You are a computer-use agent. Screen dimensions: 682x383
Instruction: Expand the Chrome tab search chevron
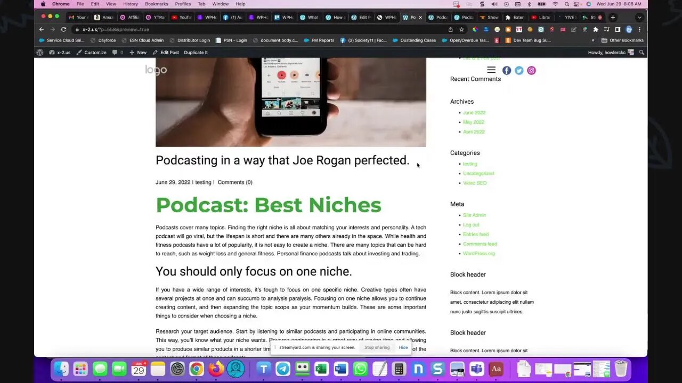pyautogui.click(x=639, y=17)
